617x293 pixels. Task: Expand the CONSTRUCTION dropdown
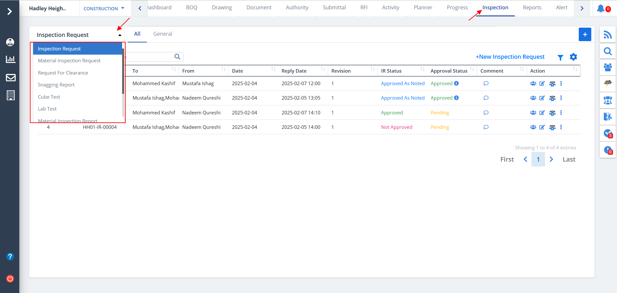[104, 9]
